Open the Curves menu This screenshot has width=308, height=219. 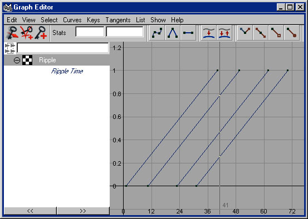tap(72, 20)
